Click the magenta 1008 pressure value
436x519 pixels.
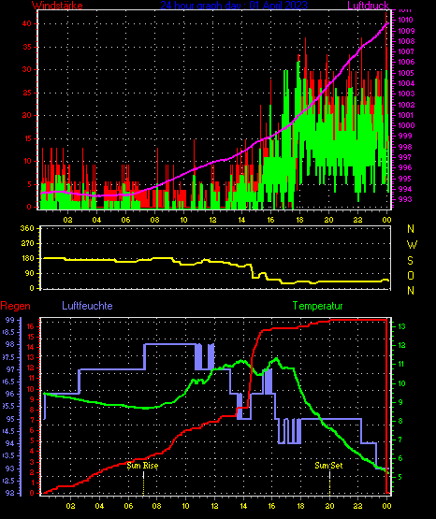point(405,41)
